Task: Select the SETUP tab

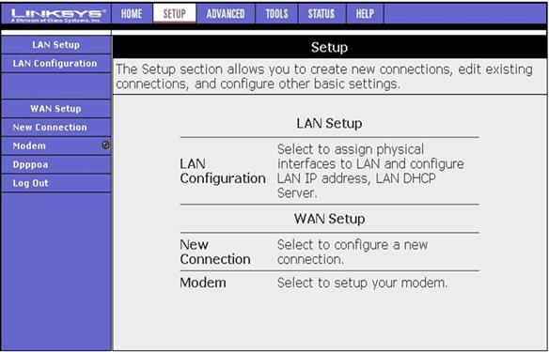Action: click(x=174, y=14)
